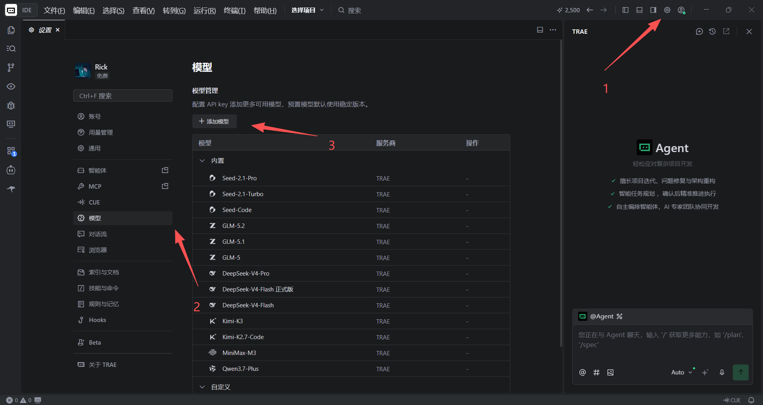Click the @ mention icon in chat input
This screenshot has height=405, width=763.
[583, 372]
